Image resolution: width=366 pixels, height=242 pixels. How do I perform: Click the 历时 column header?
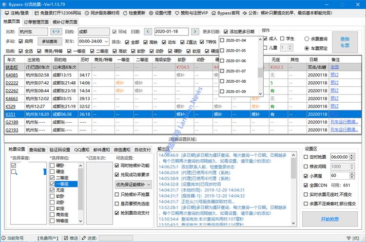pos(85,60)
